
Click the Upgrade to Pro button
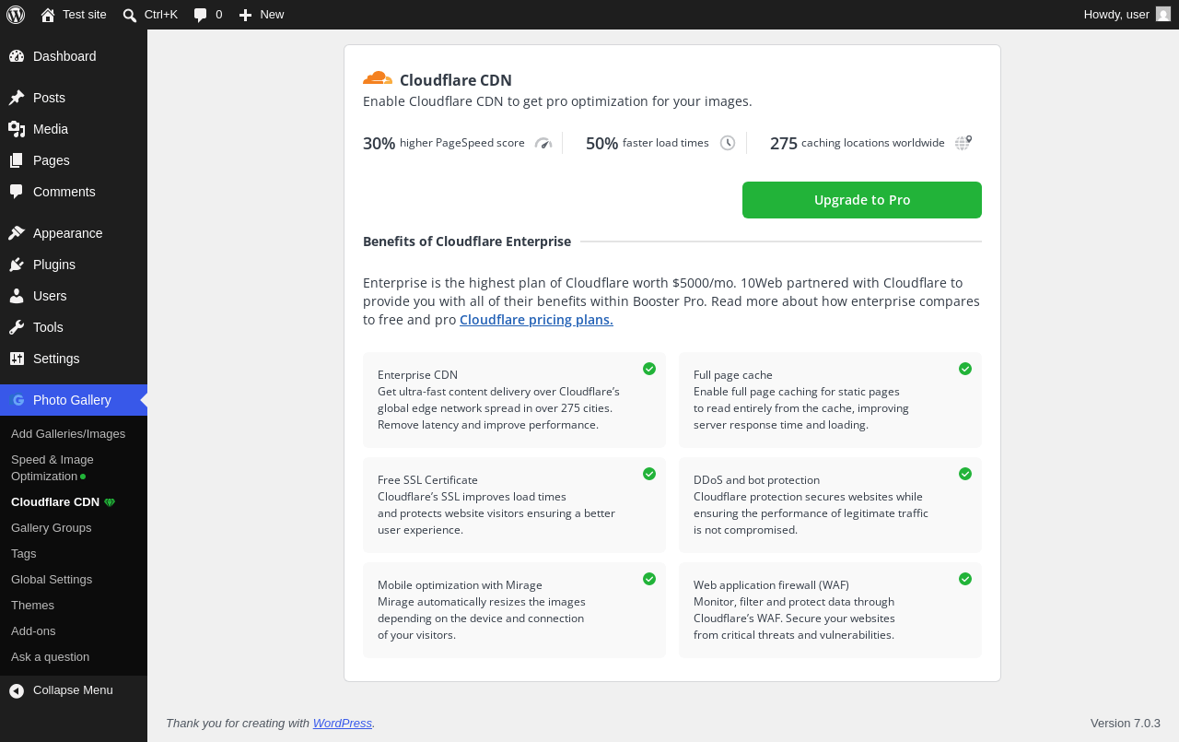click(862, 200)
